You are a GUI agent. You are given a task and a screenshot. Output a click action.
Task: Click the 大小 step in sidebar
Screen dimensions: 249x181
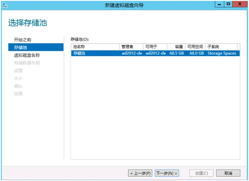click(18, 78)
